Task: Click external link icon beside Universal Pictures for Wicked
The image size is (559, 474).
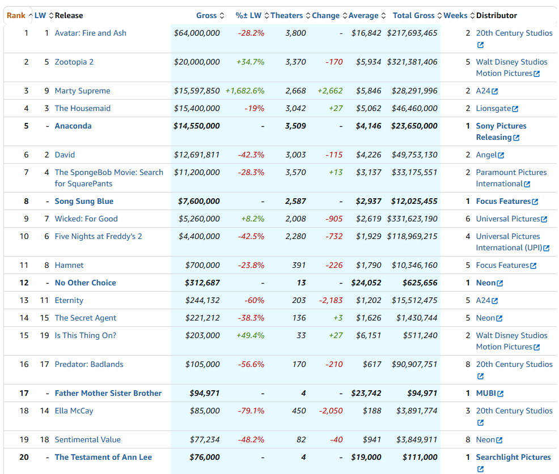Action: (544, 219)
